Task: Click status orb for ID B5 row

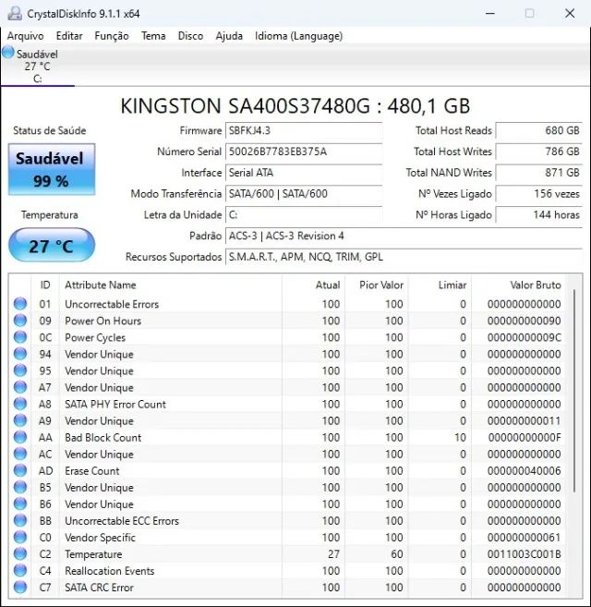Action: (20, 487)
